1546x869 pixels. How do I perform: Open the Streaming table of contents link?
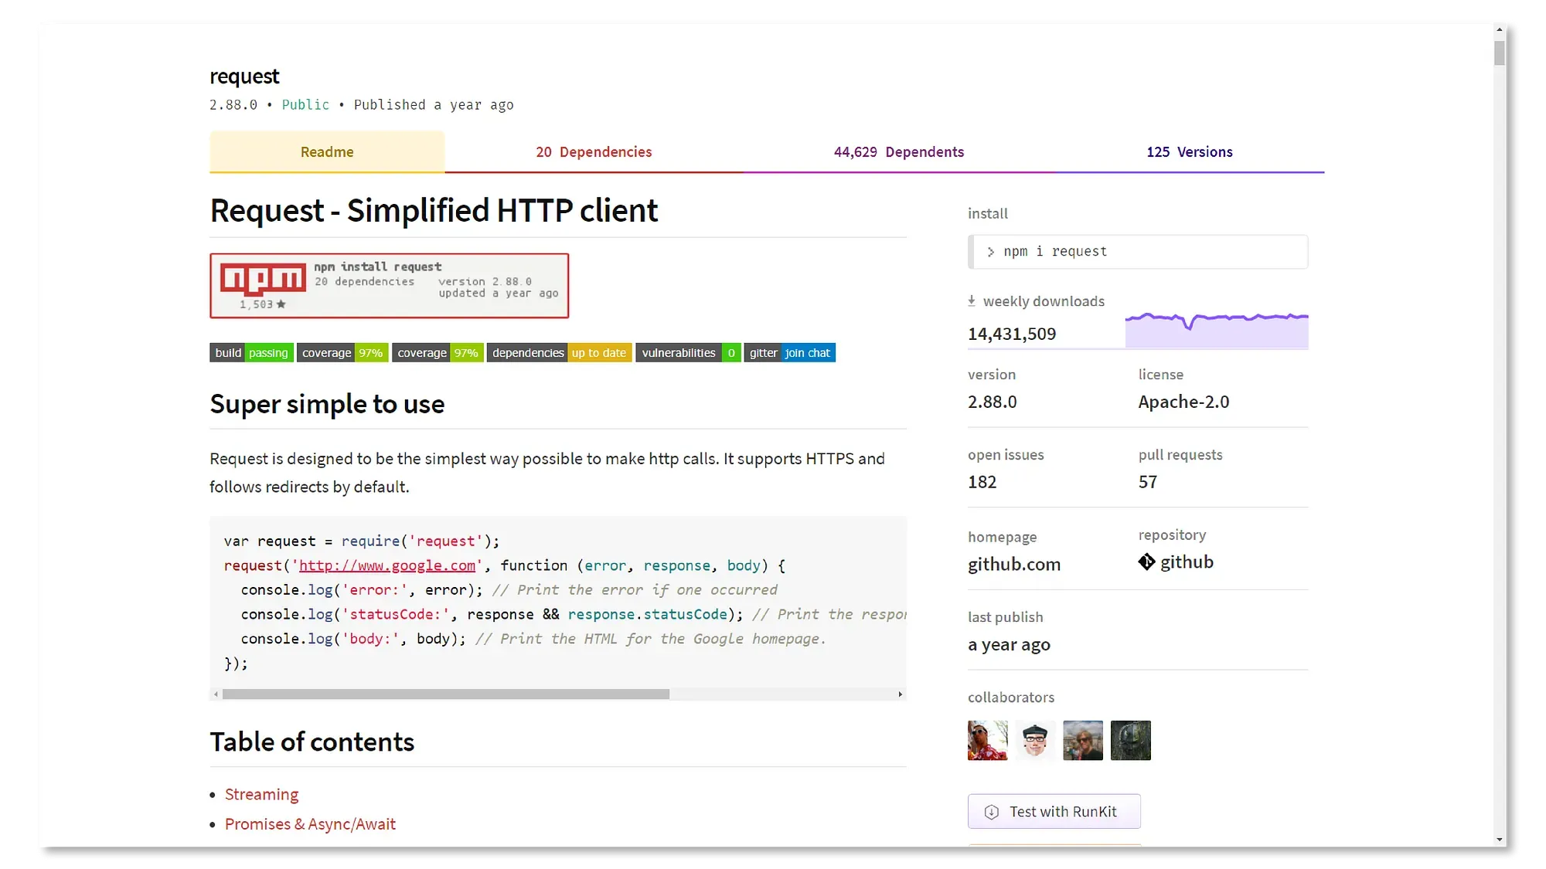(x=261, y=795)
